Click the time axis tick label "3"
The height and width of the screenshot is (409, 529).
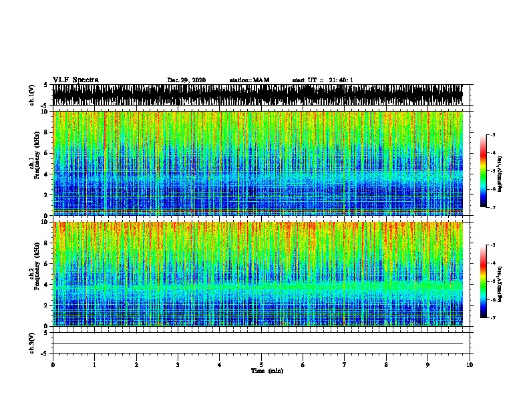pyautogui.click(x=178, y=365)
